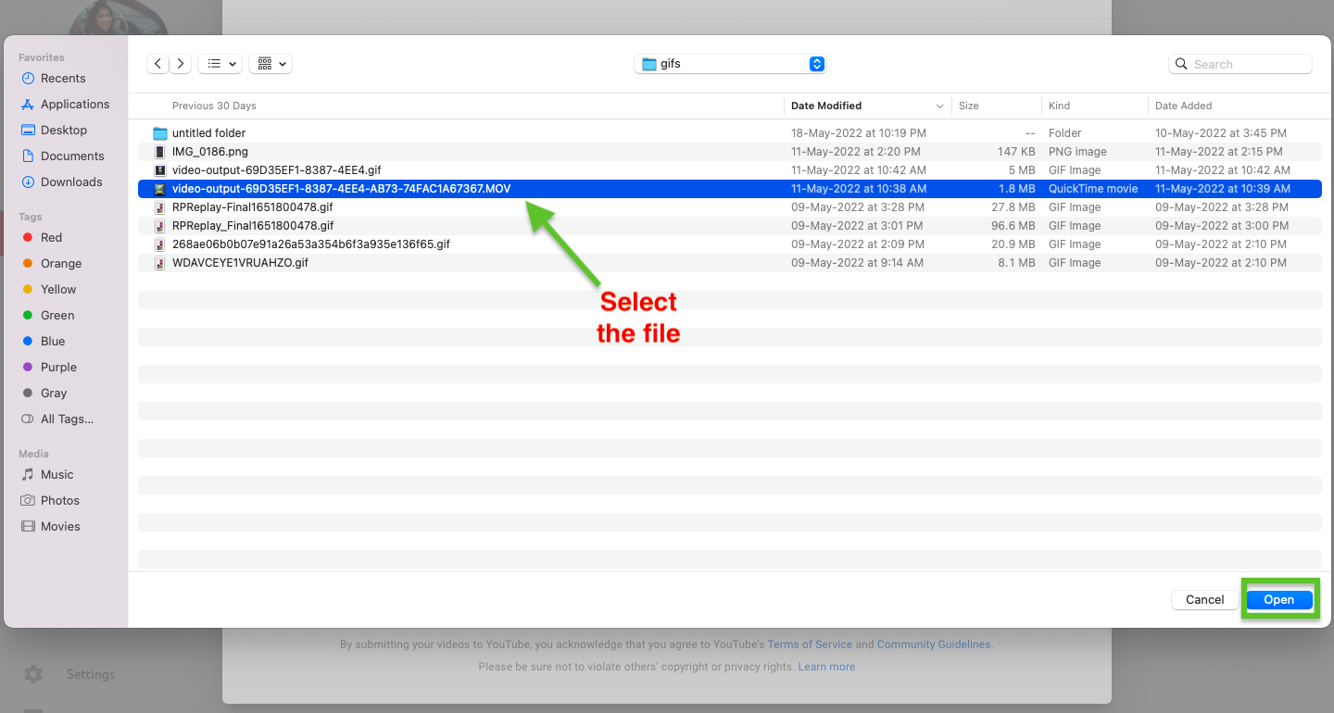
Task: Open Photos under the Media section
Action: click(x=57, y=500)
